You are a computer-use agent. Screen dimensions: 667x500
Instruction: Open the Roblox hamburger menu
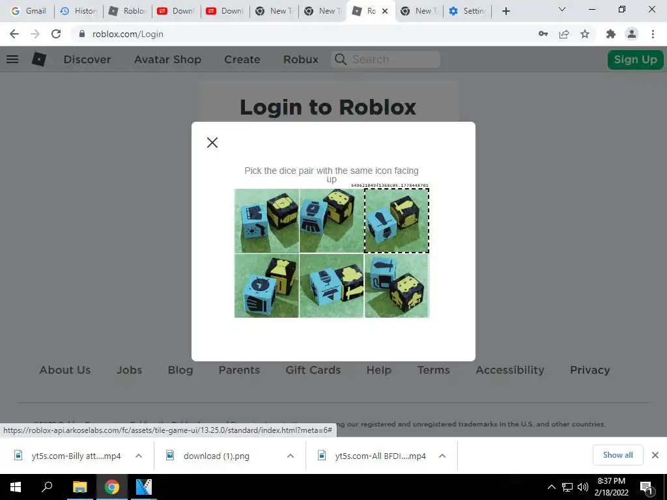coord(12,59)
